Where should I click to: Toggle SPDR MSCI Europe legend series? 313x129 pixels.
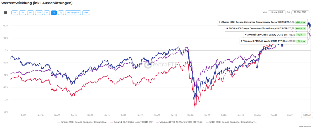(231, 122)
